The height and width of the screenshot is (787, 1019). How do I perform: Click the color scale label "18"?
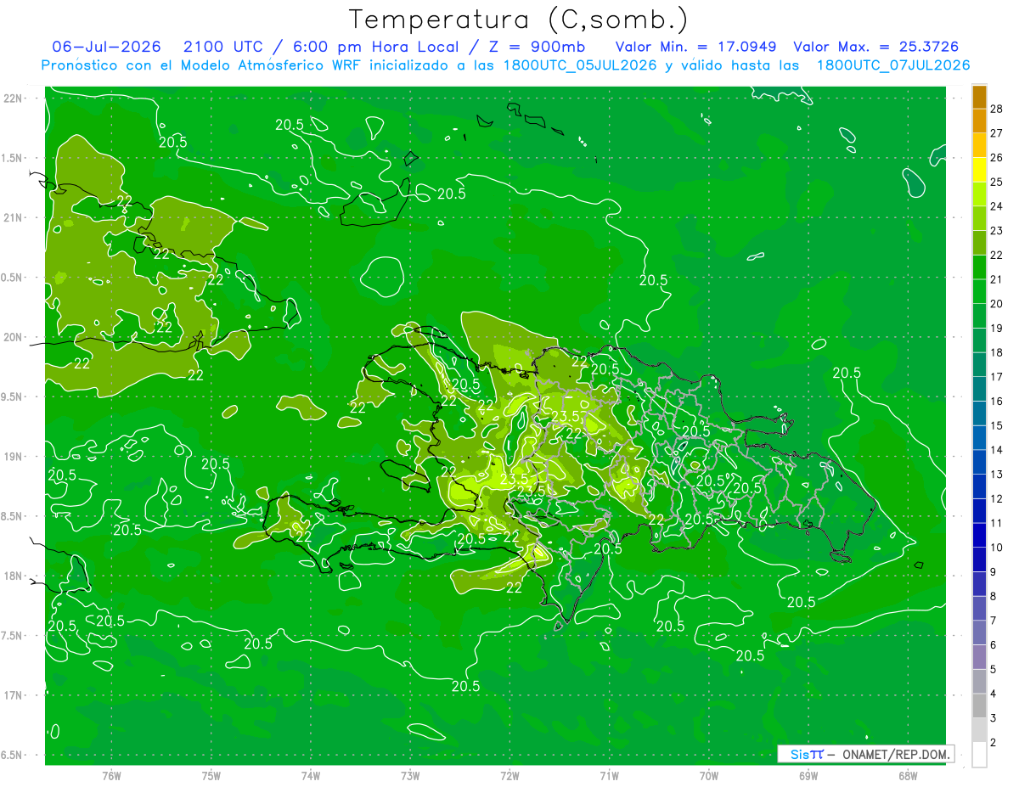(x=997, y=352)
